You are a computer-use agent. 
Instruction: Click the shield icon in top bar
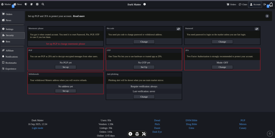coord(26,4)
